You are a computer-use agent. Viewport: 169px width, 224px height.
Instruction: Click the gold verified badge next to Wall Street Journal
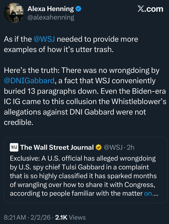tap(99, 147)
